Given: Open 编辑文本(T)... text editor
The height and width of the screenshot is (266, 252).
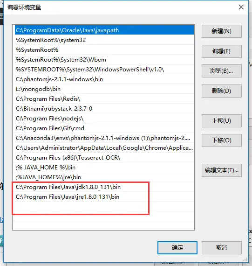Looking at the screenshot, I should tap(222, 170).
